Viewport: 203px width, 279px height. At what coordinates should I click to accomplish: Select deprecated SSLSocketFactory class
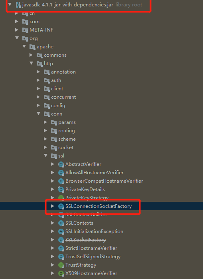point(85,240)
